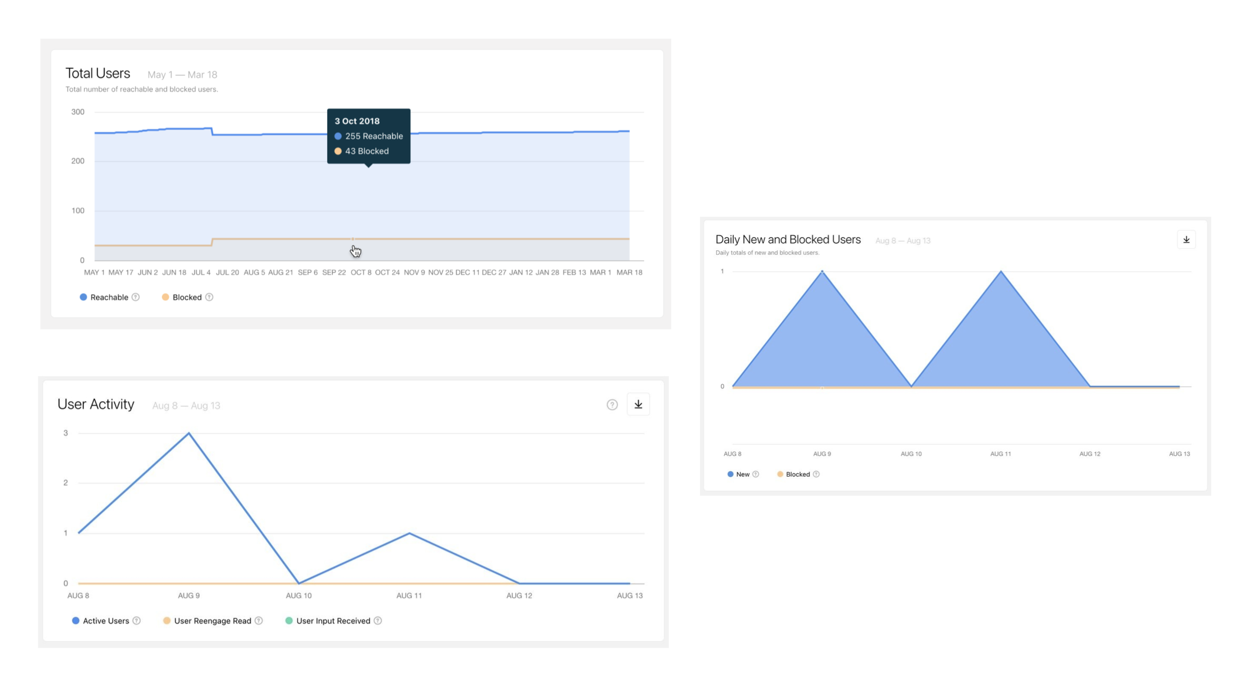The height and width of the screenshot is (694, 1240).
Task: Click help icon beside Daily chart Blocked legend
Action: pyautogui.click(x=816, y=474)
